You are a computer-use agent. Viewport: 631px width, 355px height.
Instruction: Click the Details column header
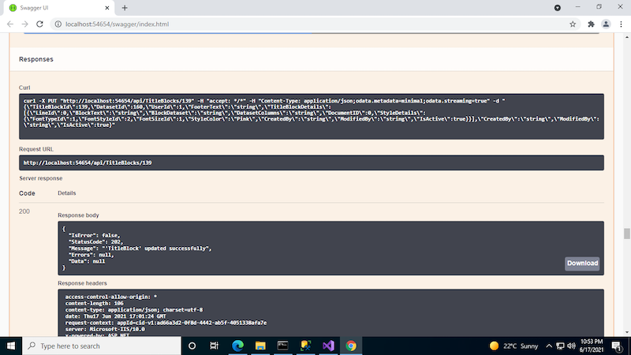(66, 193)
